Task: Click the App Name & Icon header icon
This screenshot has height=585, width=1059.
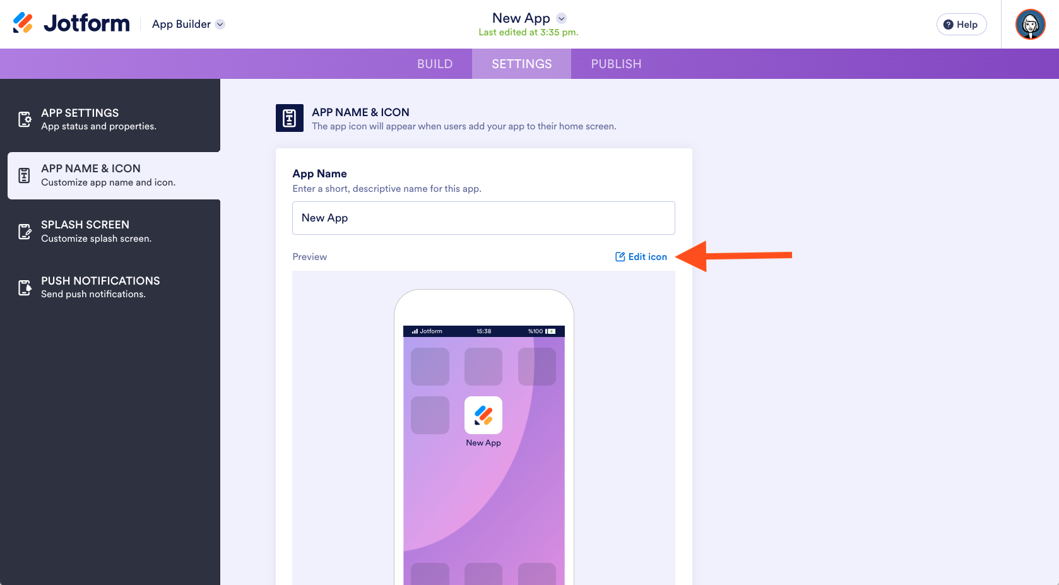Action: 290,118
